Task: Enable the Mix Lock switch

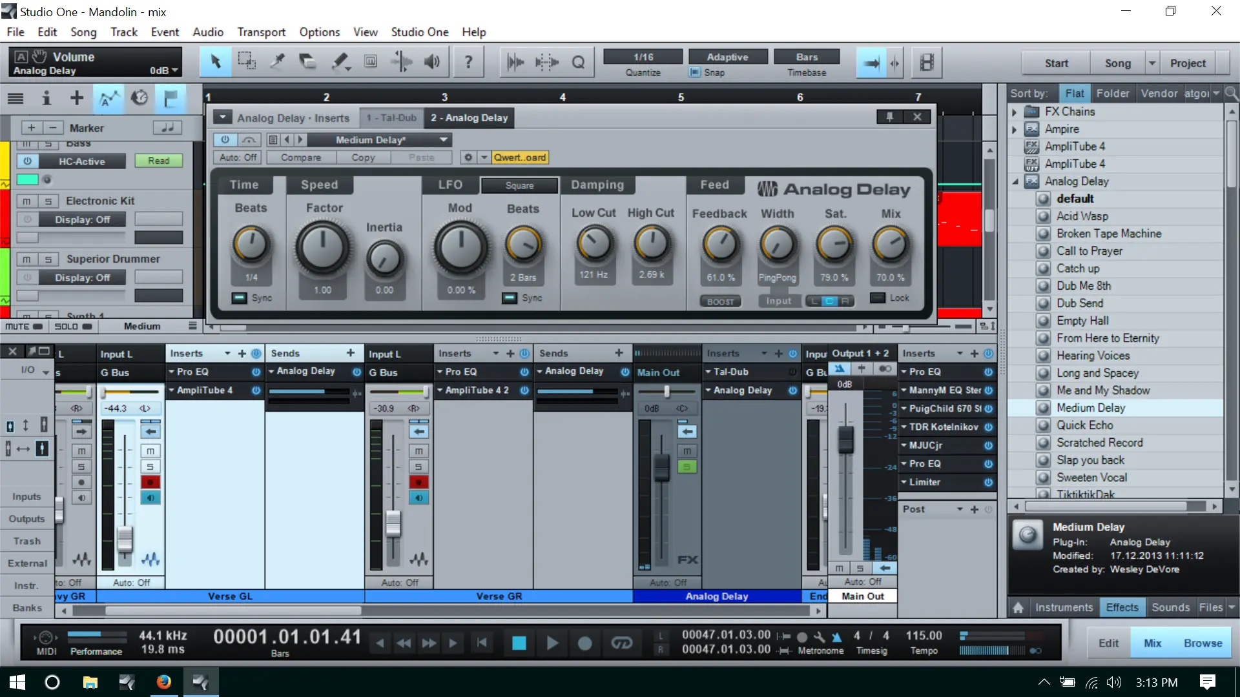Action: point(877,298)
